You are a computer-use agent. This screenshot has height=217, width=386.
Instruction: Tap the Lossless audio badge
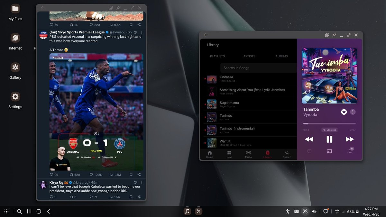coord(329,130)
